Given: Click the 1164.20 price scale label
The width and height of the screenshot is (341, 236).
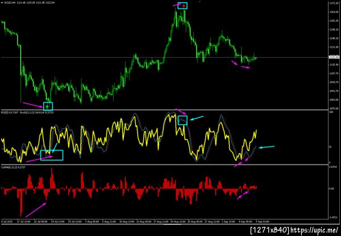Looking at the screenshot, I should tap(333, 12).
